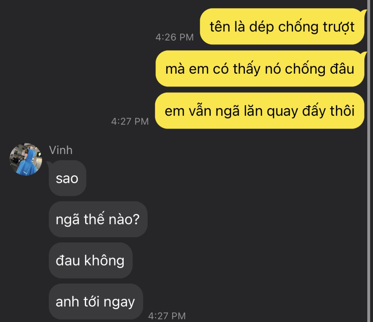Image resolution: width=373 pixels, height=322 pixels.
Task: Click the question mark in "ngã thế nào?"
Action: [136, 219]
